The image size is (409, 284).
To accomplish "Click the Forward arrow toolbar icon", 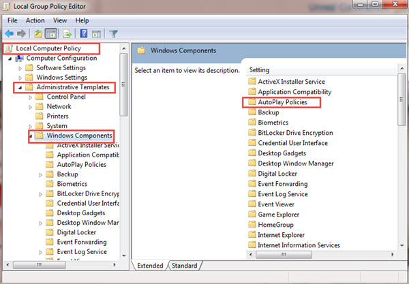I will [21, 33].
